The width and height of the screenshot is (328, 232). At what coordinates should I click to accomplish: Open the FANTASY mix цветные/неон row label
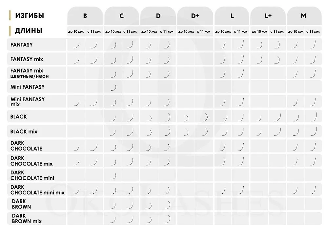[x=27, y=73]
